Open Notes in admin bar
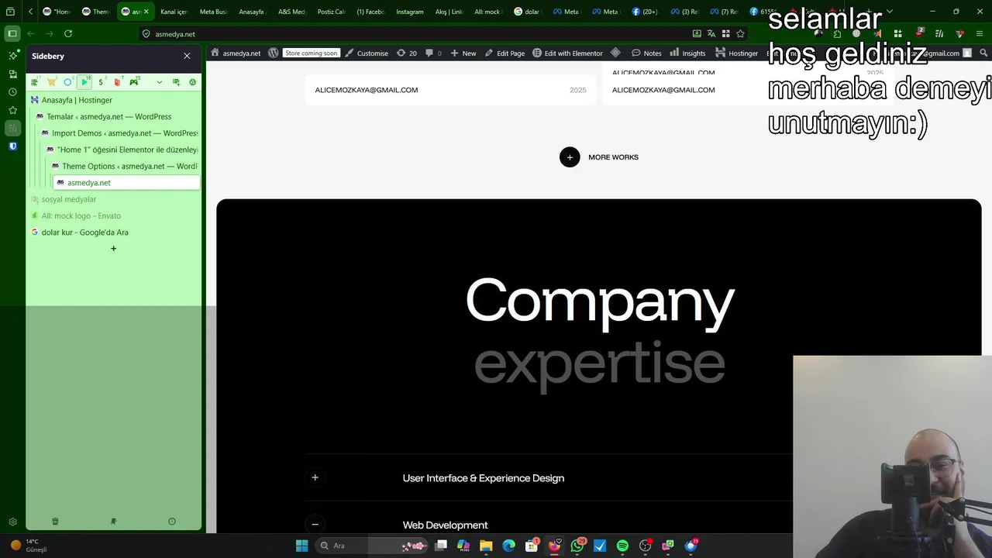Image resolution: width=992 pixels, height=558 pixels. pos(646,53)
